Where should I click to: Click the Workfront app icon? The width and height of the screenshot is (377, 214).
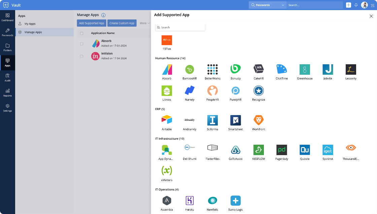[258, 120]
